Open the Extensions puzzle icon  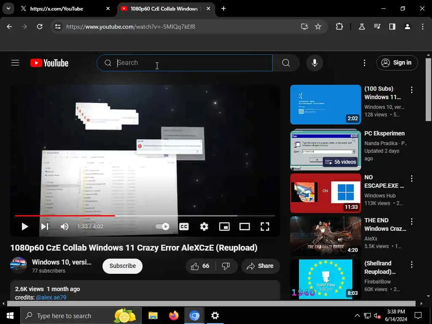coord(340,27)
